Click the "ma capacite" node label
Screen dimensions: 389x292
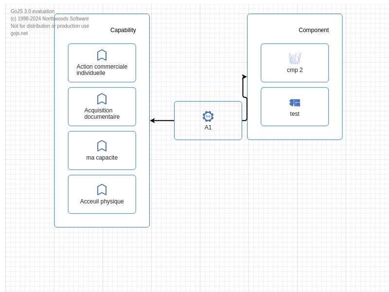[102, 158]
